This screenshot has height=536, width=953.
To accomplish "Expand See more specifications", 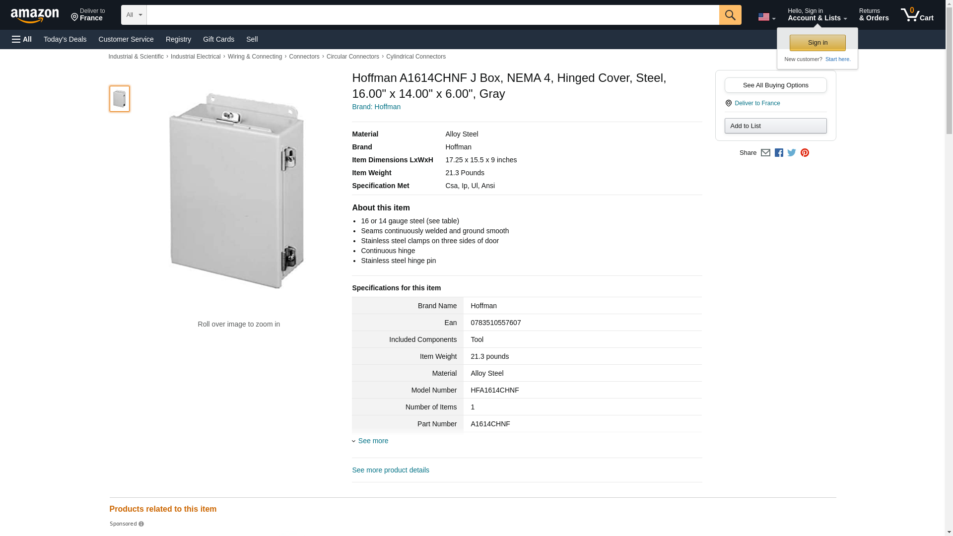I will coord(372,441).
